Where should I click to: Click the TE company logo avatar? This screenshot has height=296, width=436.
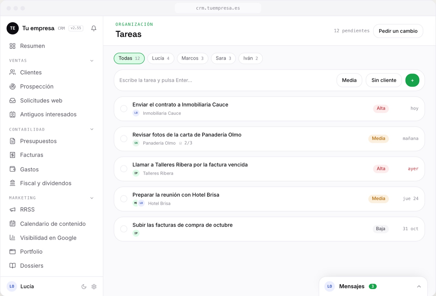pyautogui.click(x=13, y=28)
